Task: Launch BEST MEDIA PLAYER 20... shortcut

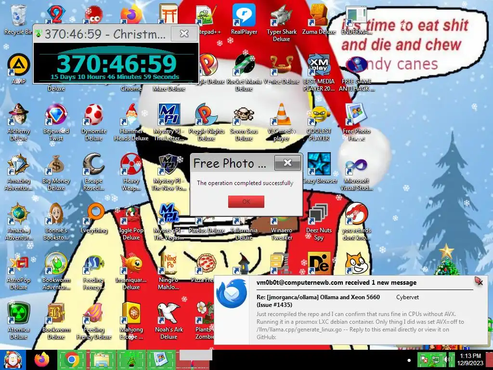Action: coord(319,72)
